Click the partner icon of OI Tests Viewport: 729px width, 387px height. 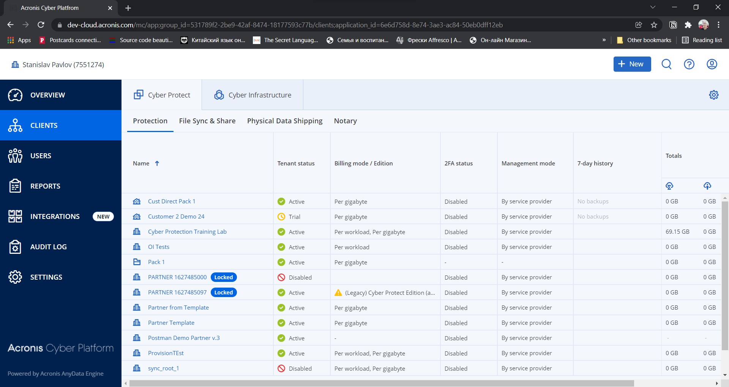(137, 247)
